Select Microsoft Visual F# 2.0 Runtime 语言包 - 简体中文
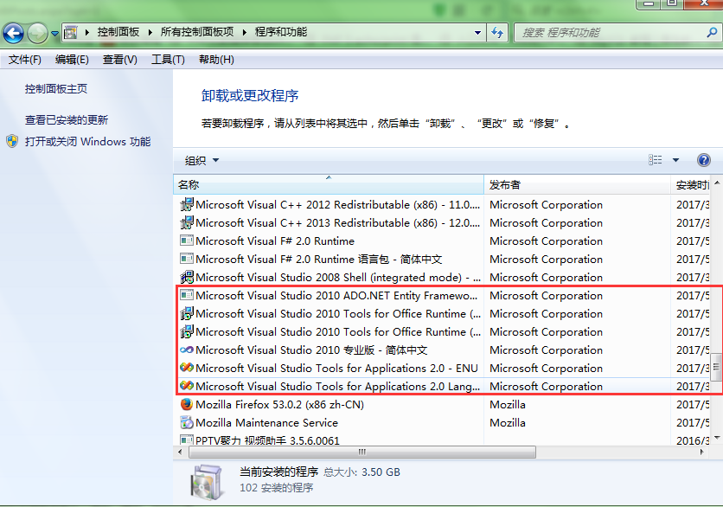This screenshot has height=507, width=723. (x=318, y=260)
